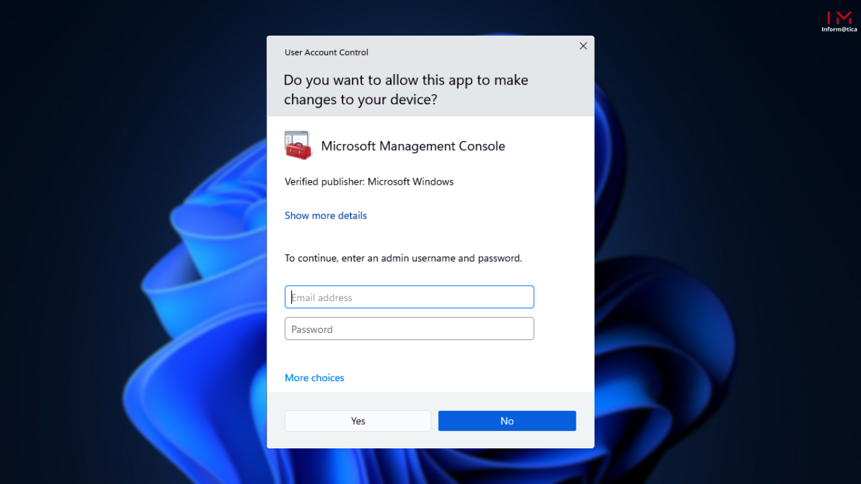861x484 pixels.
Task: Click the User Account Control title text
Action: click(326, 52)
